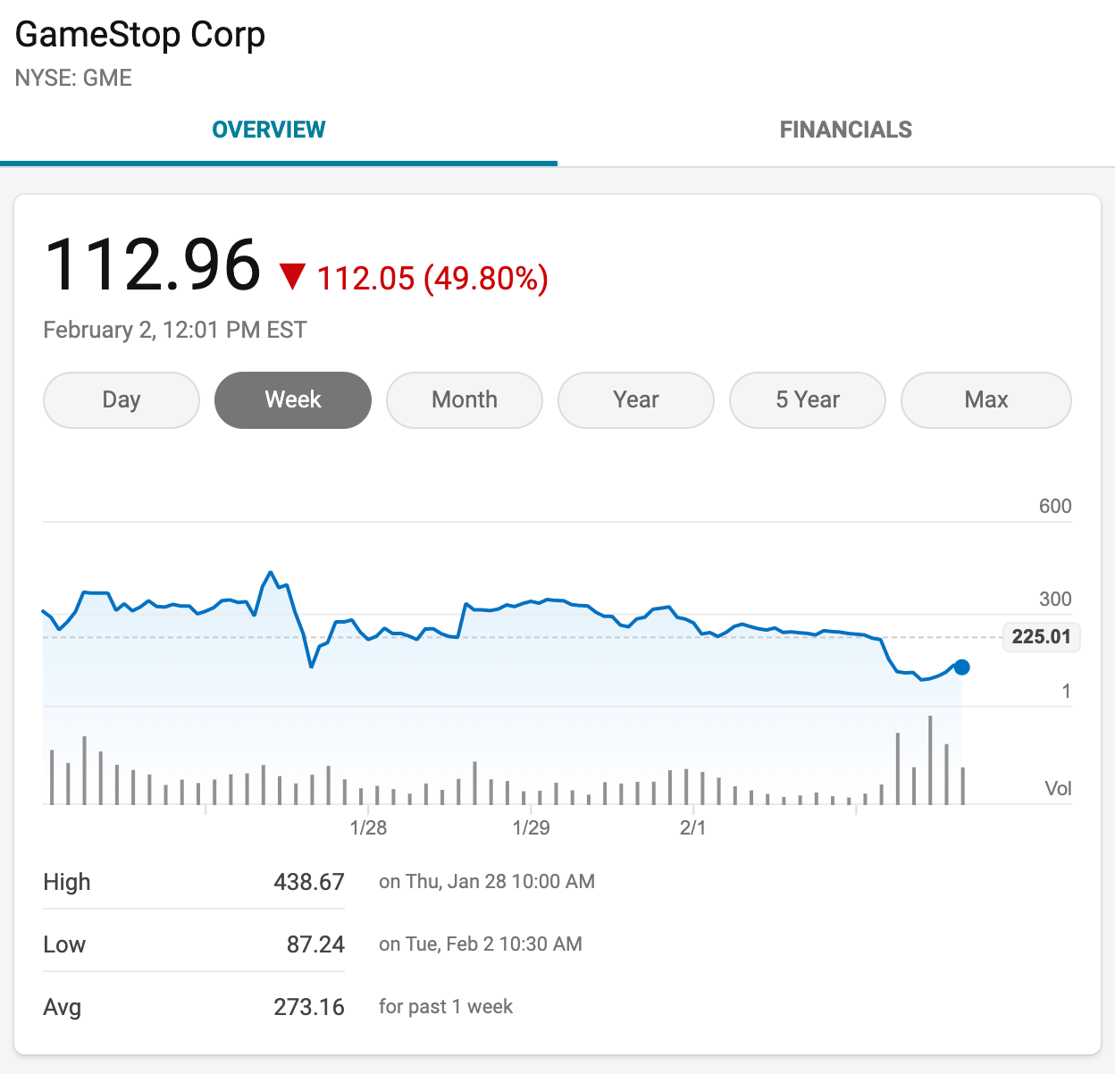Switch to the Financials tab
This screenshot has height=1074, width=1115.
click(x=845, y=130)
